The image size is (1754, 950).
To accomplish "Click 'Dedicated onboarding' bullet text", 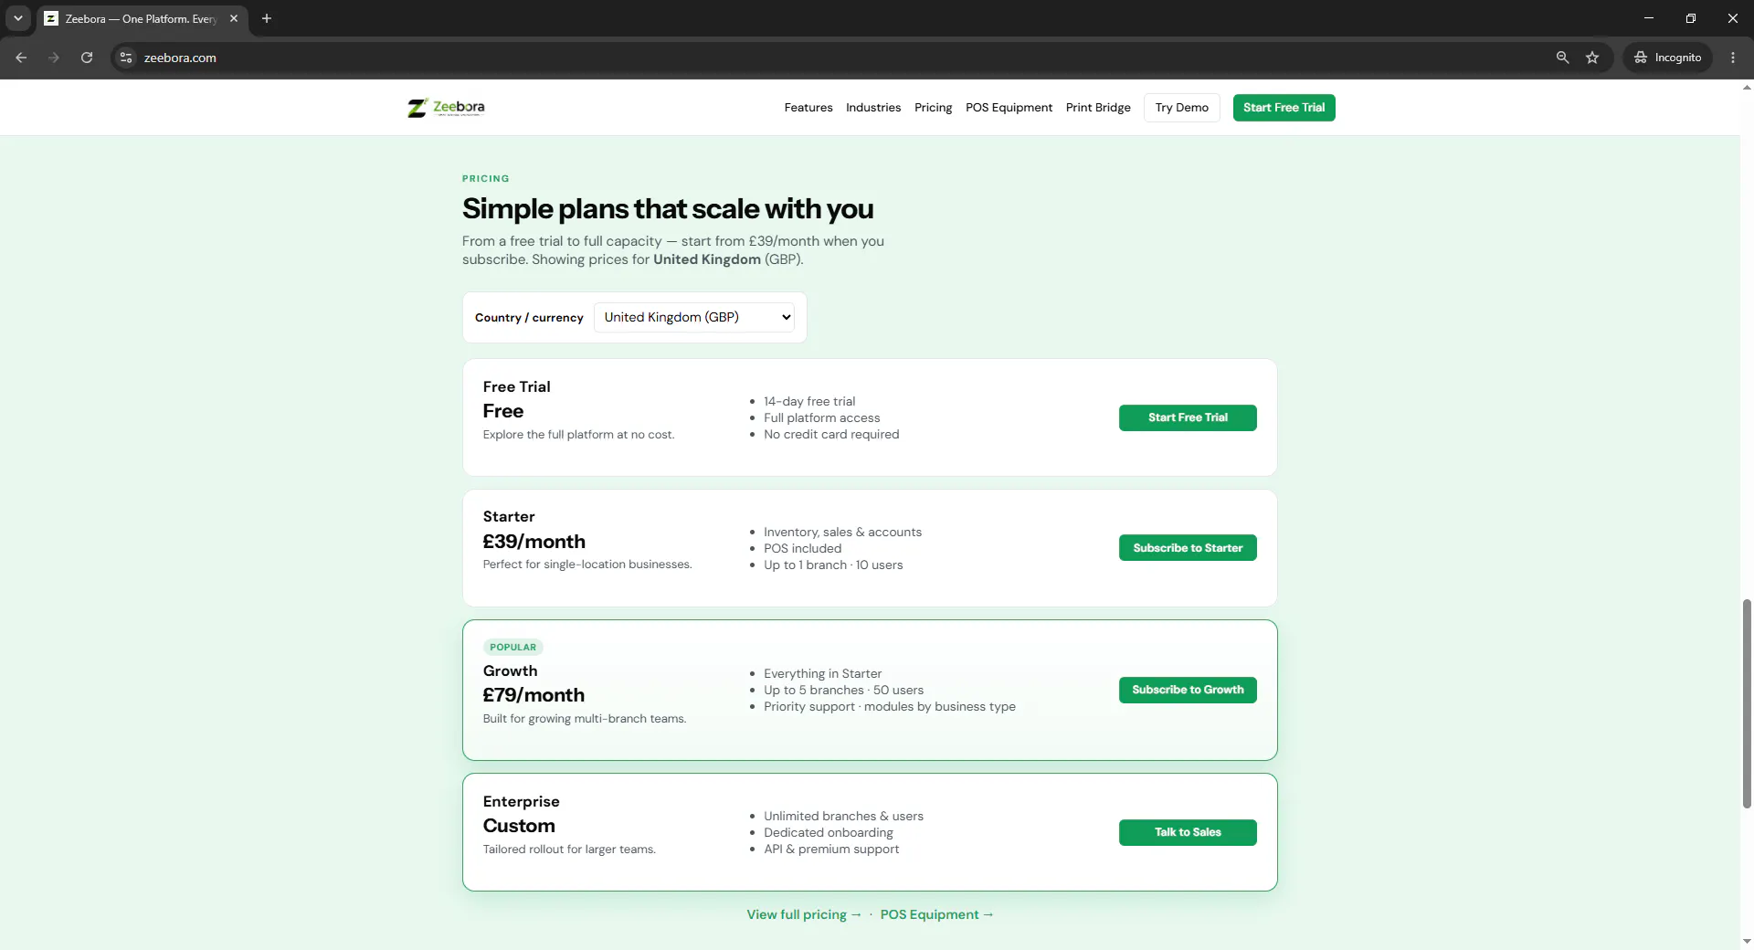I will pos(829,833).
